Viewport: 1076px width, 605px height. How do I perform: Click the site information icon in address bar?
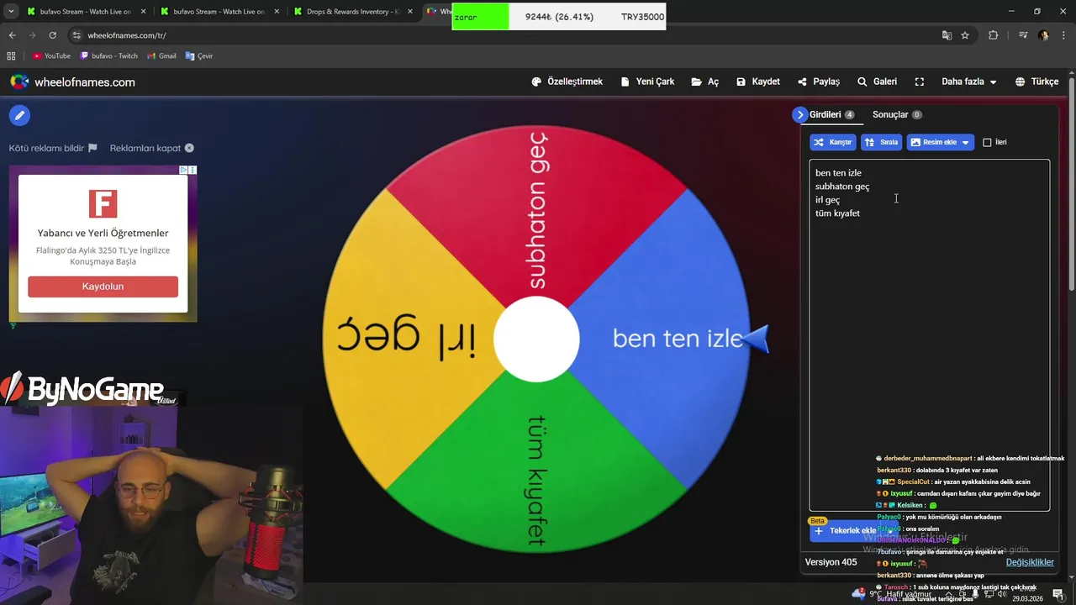point(76,35)
